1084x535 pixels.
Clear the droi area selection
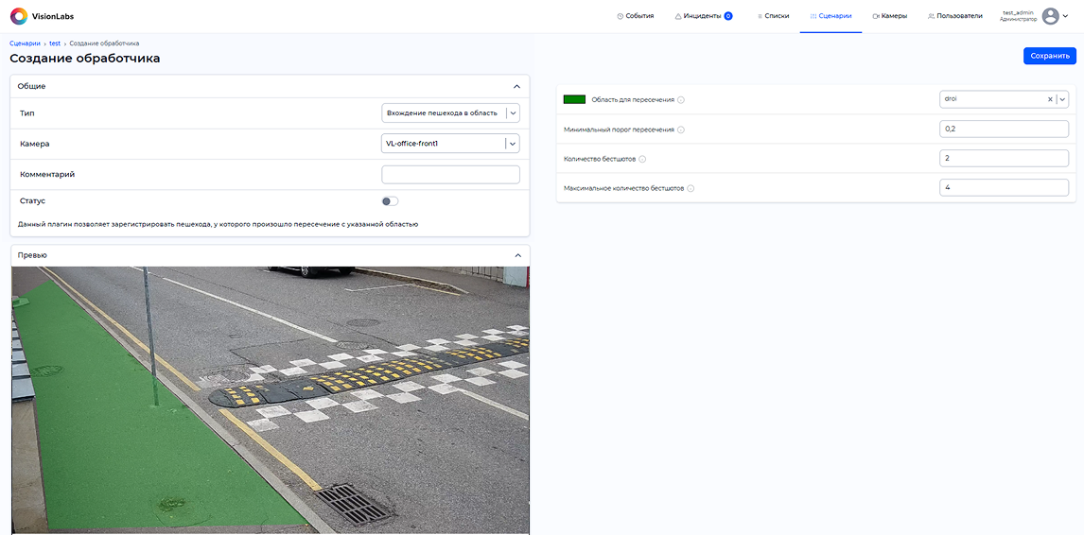coord(1050,99)
